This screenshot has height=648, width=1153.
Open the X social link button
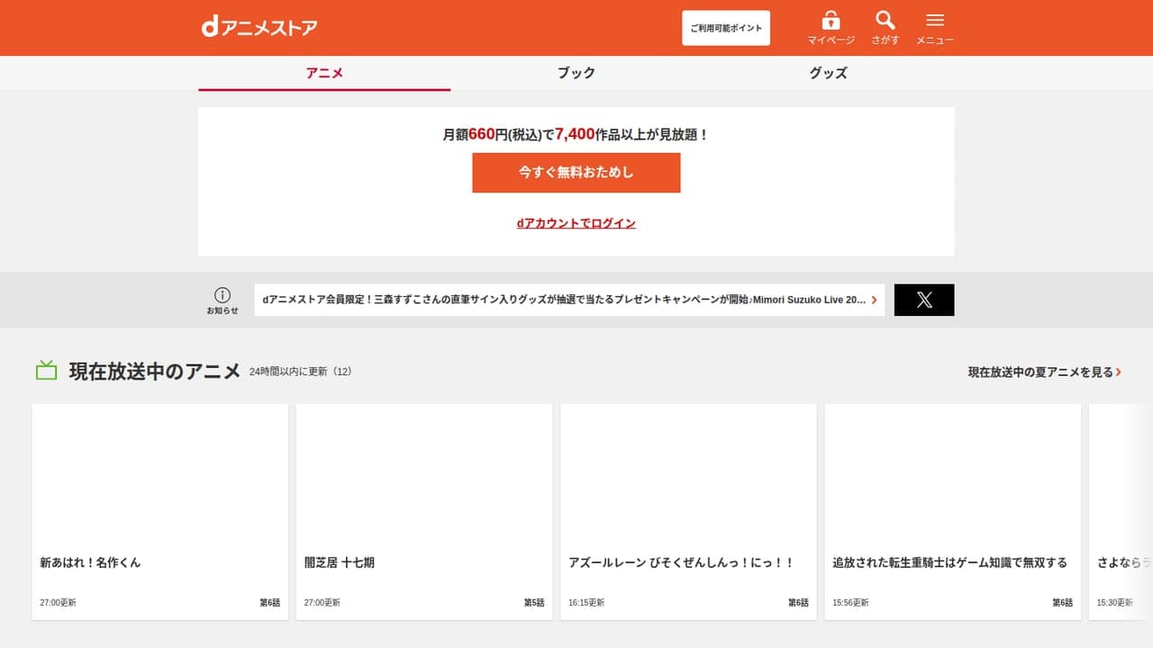click(x=924, y=300)
